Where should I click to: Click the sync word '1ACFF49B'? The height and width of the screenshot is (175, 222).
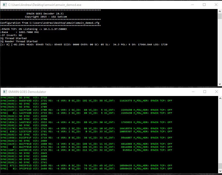coord(25,113)
